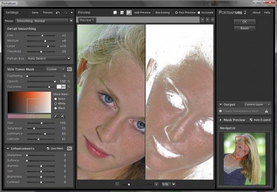Click Save in the Settings bar
Screen dimensions: 277x192
click(35, 12)
